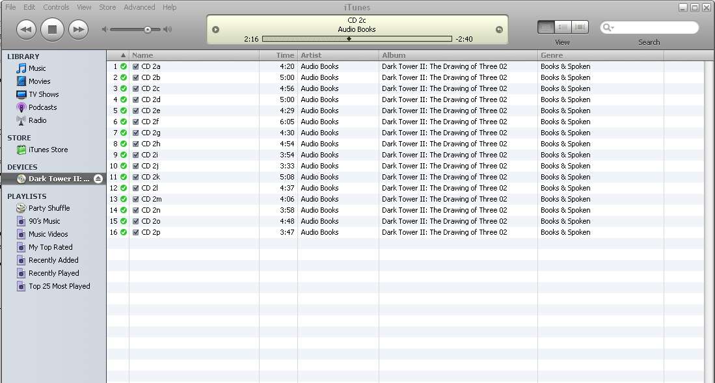Uncheck the CD 2g track checkbox

[135, 133]
